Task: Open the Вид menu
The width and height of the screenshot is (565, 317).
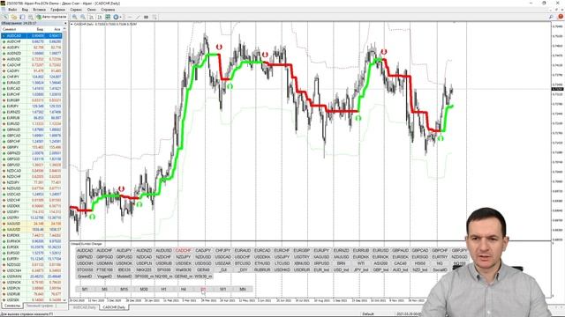Action: pyautogui.click(x=26, y=10)
